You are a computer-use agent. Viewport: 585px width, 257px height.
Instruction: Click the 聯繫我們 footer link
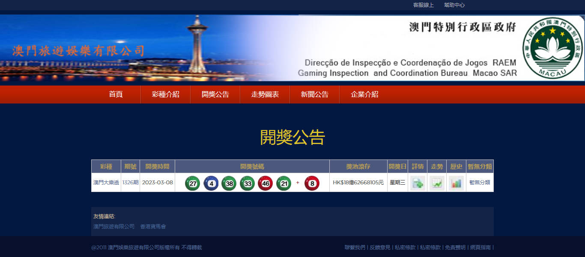click(355, 248)
